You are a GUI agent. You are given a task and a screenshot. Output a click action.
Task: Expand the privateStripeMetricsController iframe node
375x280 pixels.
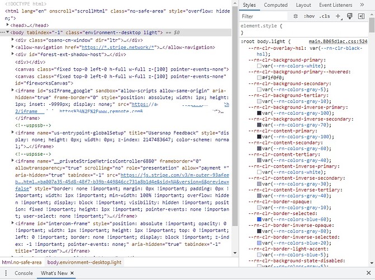click(x=13, y=160)
